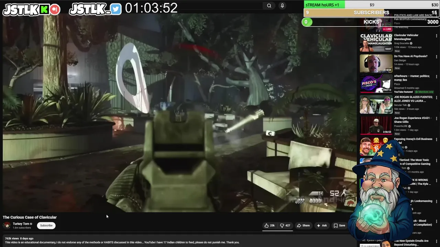Image resolution: width=440 pixels, height=247 pixels.
Task: Open menu for Clavicular Vehicular Manslaughter video
Action: point(437,36)
